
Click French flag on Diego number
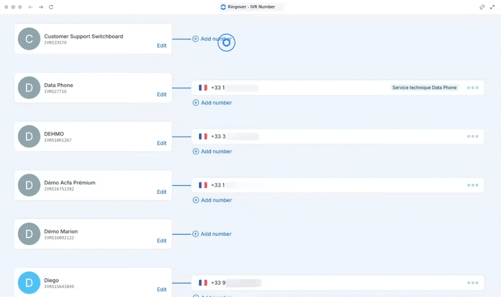[x=203, y=282]
